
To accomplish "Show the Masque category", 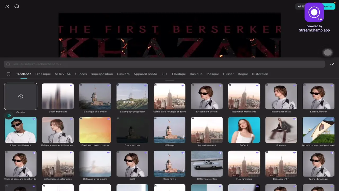I will point(213,74).
